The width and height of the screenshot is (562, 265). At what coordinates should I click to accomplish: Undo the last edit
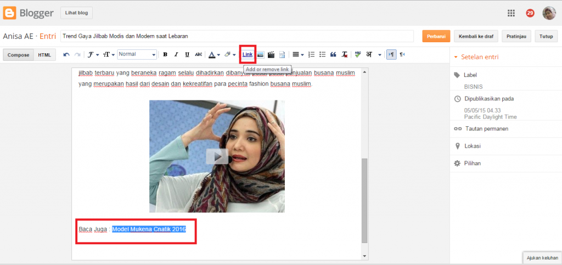click(66, 54)
